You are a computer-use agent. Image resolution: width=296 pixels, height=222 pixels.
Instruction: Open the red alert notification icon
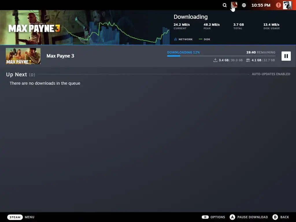click(278, 5)
